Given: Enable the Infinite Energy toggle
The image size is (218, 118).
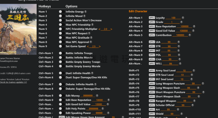Looking at the screenshot, I should coord(60,12).
